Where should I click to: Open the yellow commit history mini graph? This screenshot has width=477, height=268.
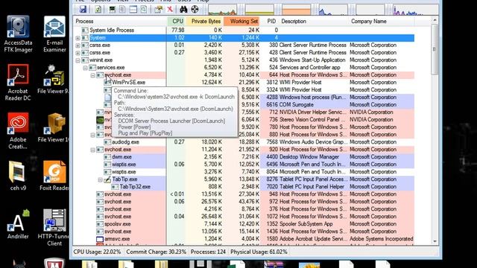pyautogui.click(x=259, y=9)
